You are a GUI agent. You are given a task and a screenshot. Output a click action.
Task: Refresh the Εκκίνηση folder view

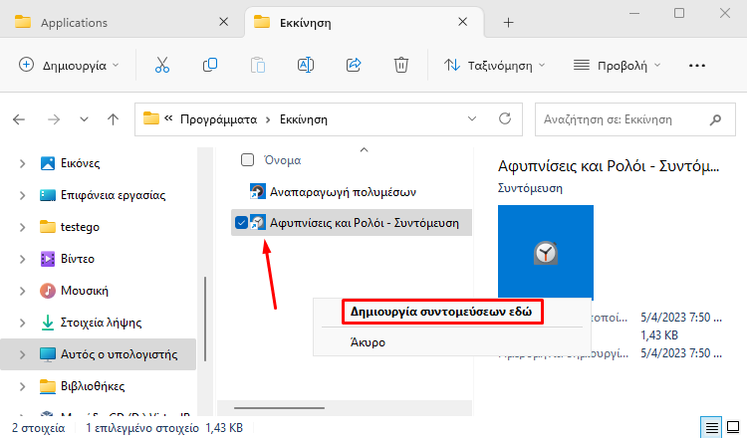[x=505, y=118]
